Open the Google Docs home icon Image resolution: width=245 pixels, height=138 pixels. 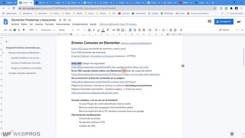pos(6,21)
